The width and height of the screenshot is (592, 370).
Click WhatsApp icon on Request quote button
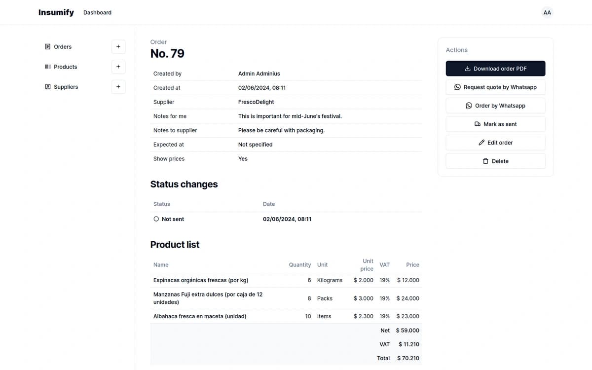(457, 87)
